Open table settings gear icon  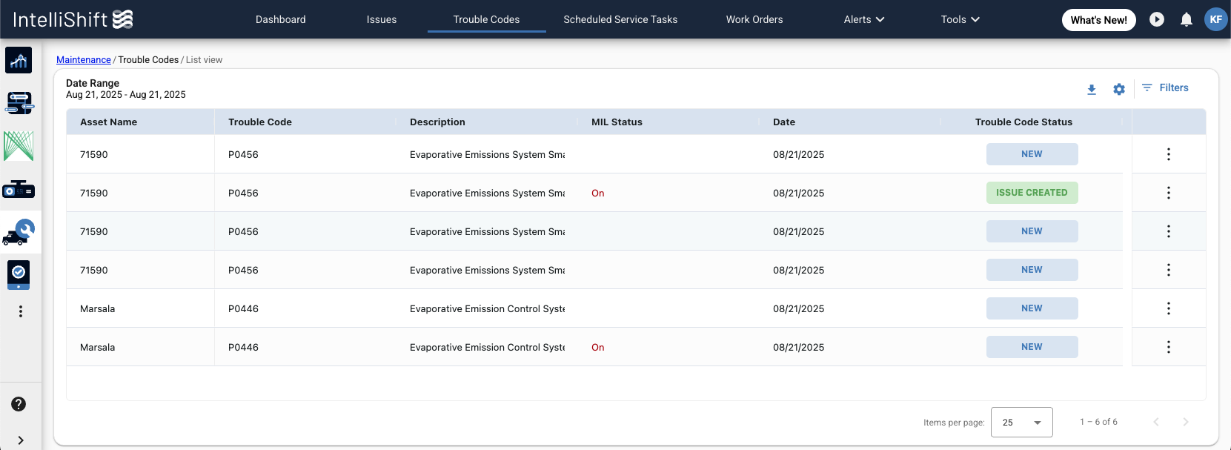tap(1119, 89)
